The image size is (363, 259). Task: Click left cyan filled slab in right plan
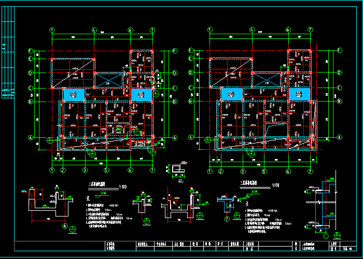click(x=232, y=94)
